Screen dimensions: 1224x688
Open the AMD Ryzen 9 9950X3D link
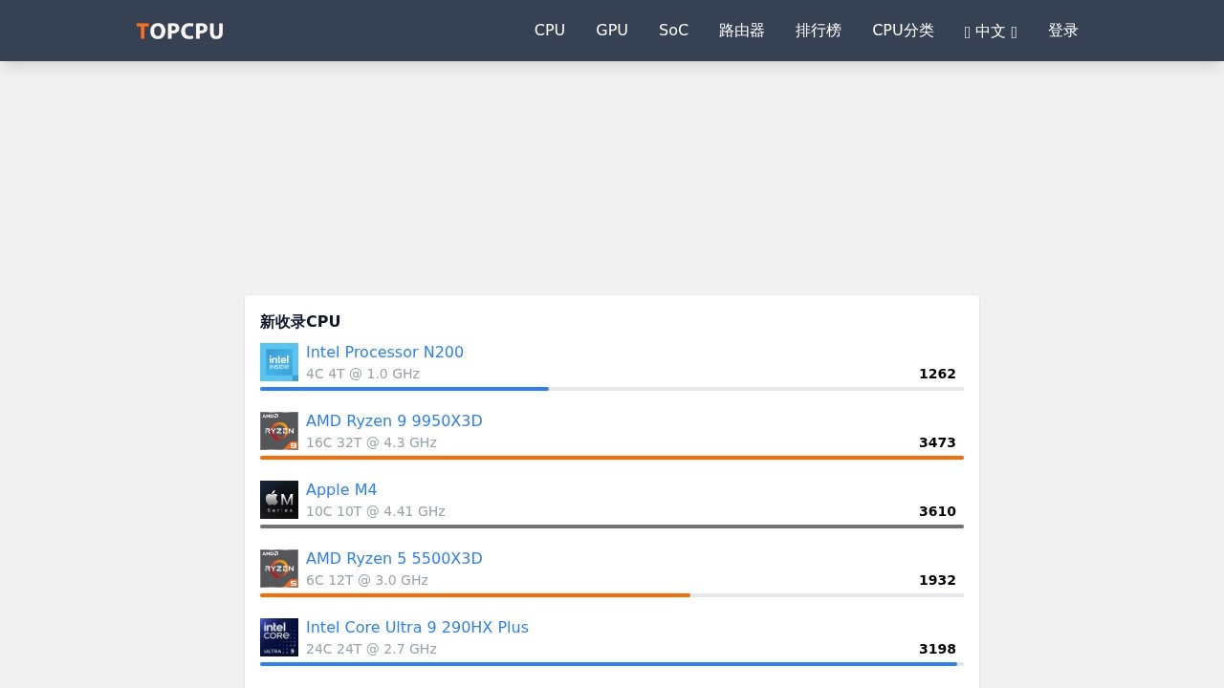click(x=394, y=420)
